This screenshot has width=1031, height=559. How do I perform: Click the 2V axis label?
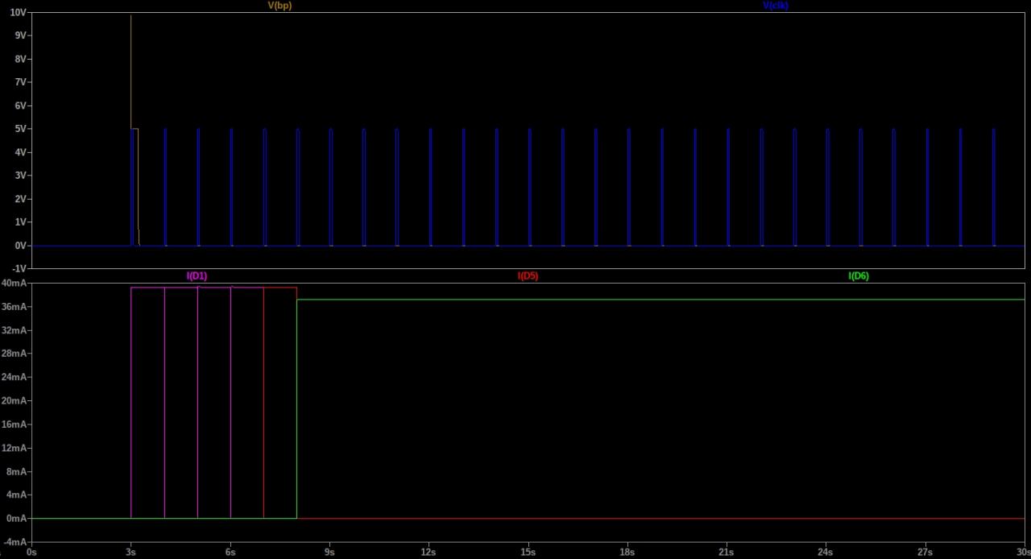tap(22, 200)
